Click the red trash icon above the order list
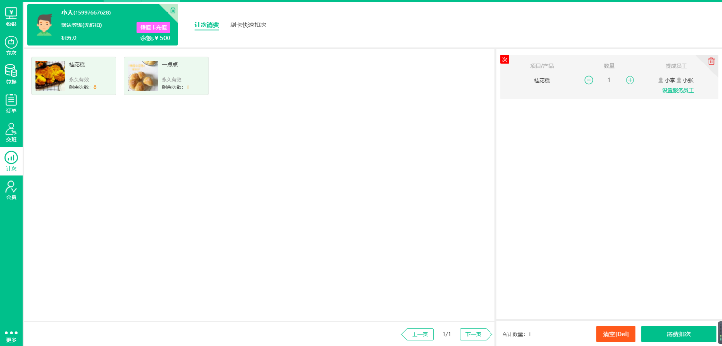Image resolution: width=722 pixels, height=346 pixels. pyautogui.click(x=711, y=61)
